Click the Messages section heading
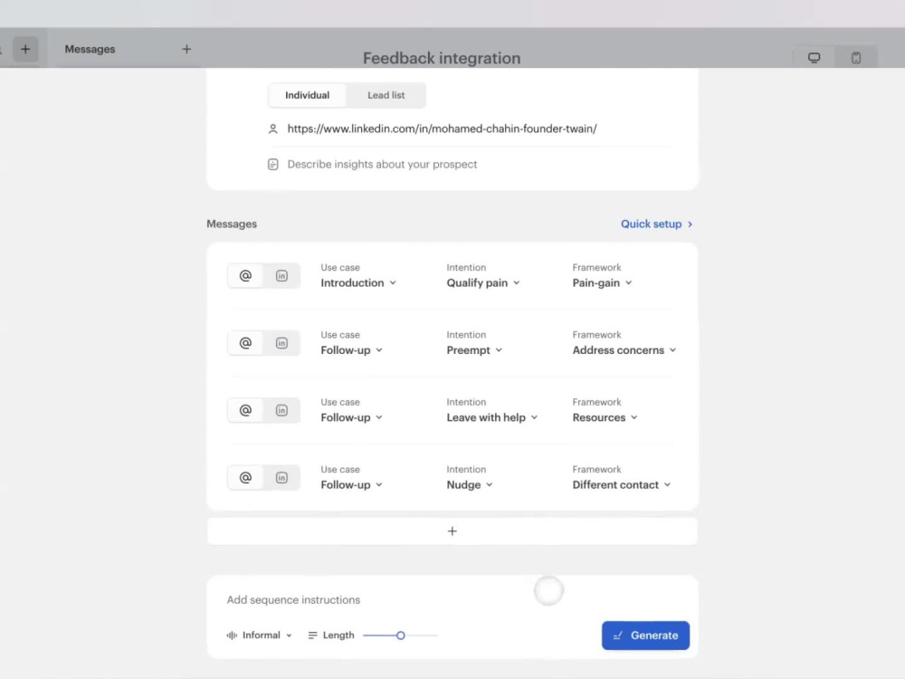This screenshot has height=679, width=905. tap(232, 224)
